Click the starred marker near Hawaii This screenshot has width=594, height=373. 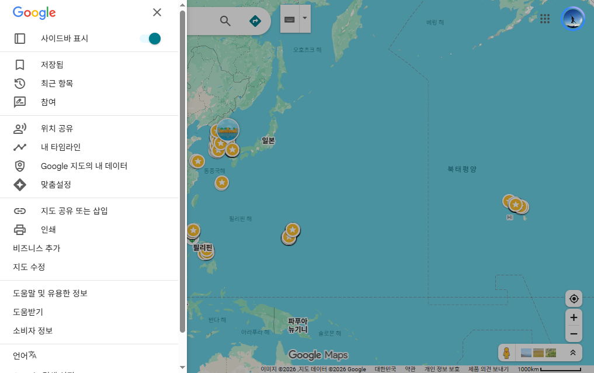click(x=515, y=205)
